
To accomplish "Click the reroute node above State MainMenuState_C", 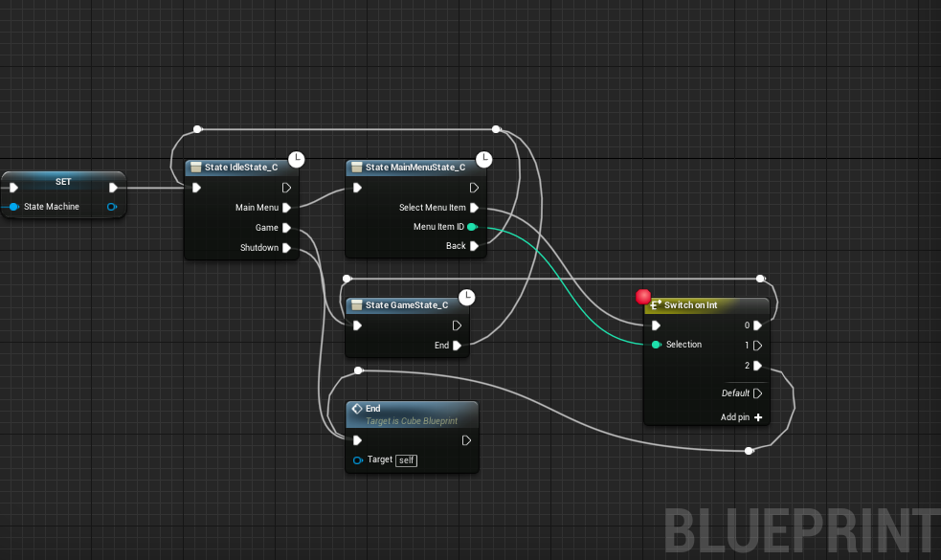I will (496, 129).
